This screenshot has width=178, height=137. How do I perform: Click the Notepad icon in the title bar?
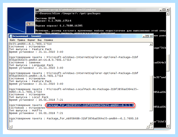coord(11,36)
